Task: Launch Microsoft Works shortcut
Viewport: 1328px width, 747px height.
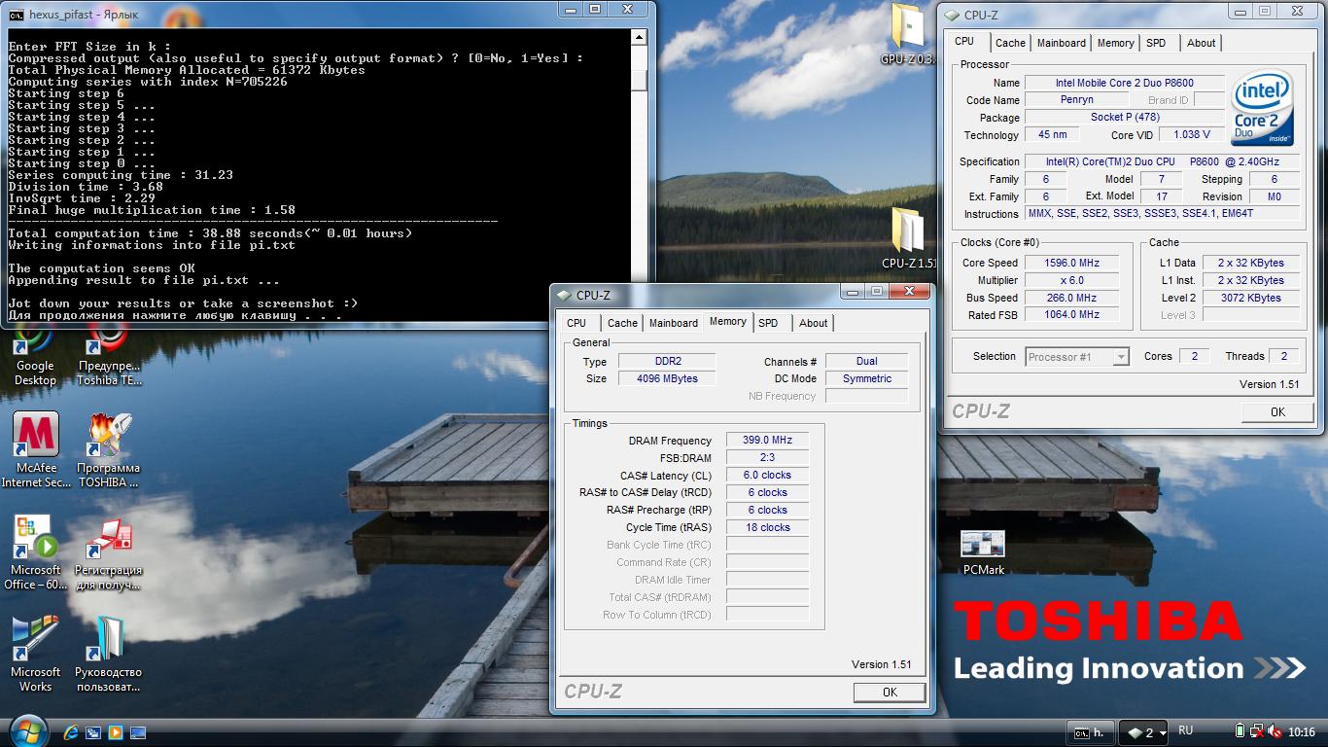Action: pos(36,654)
